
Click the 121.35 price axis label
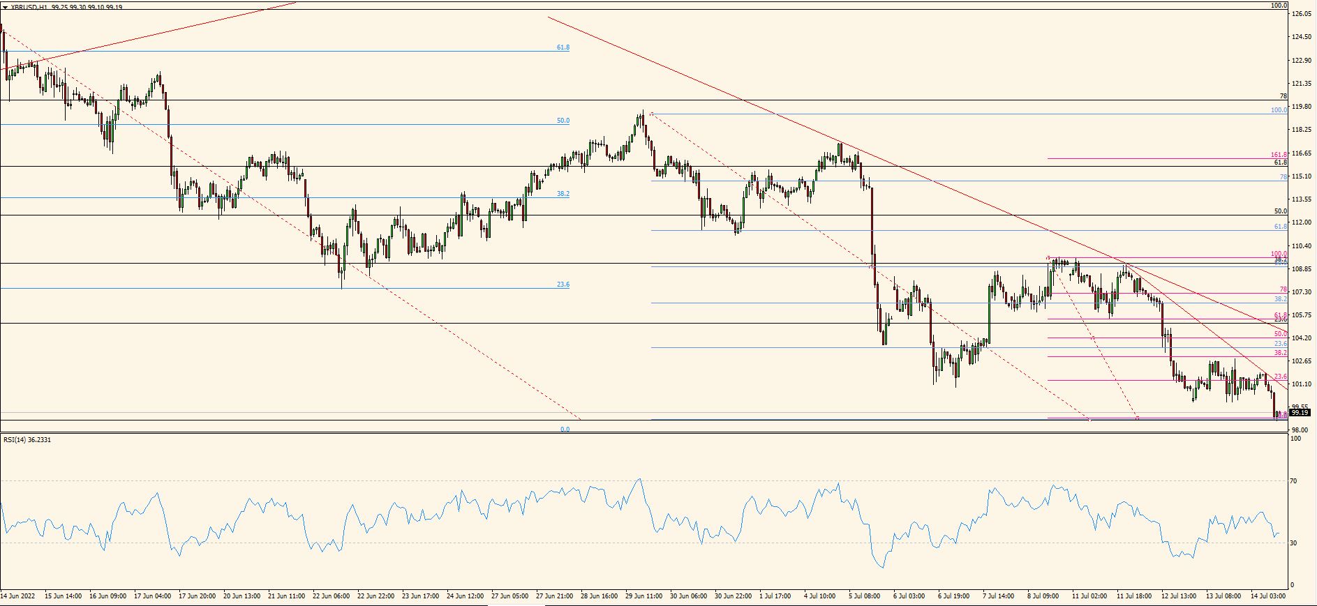tap(1302, 84)
